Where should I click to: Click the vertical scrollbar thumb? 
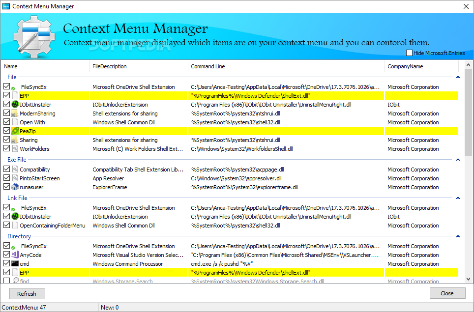click(x=468, y=112)
